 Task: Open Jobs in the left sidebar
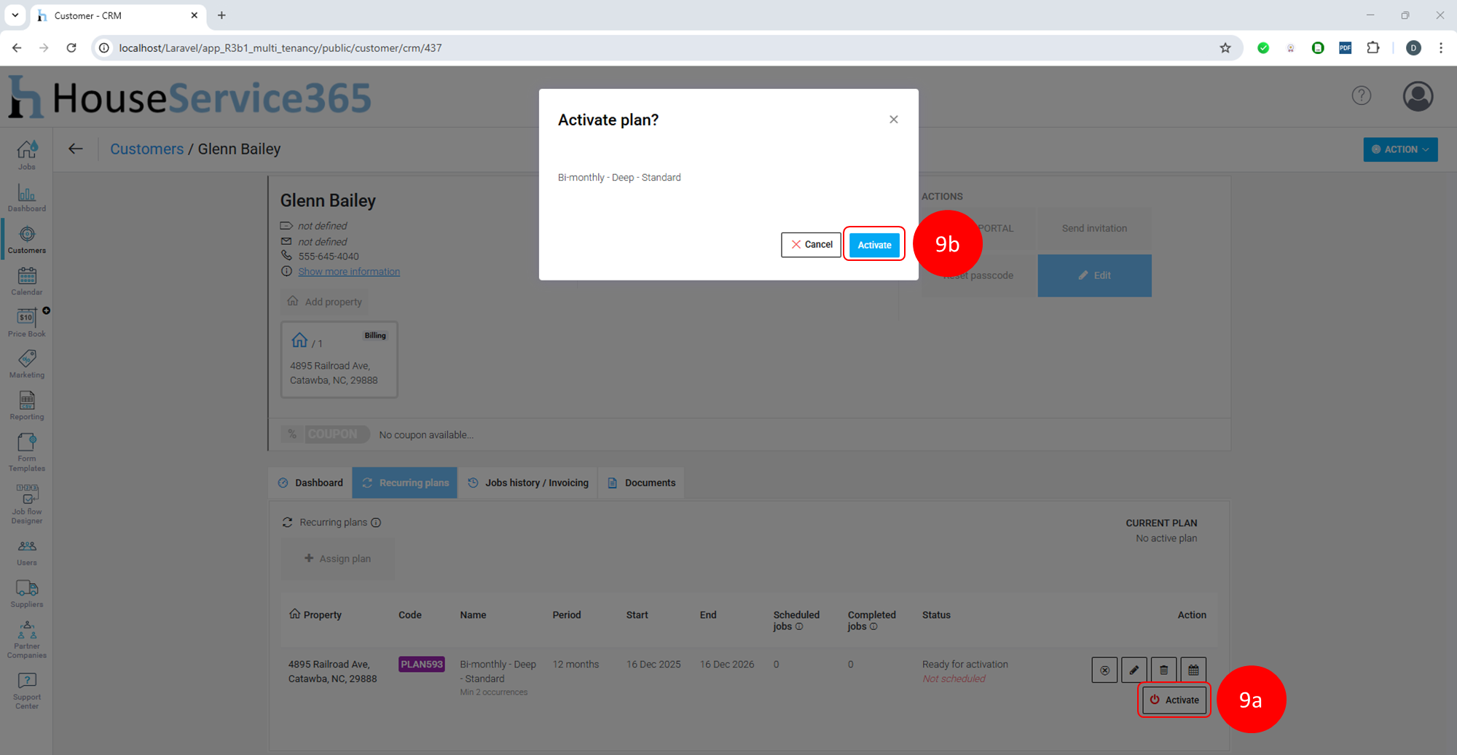click(27, 154)
